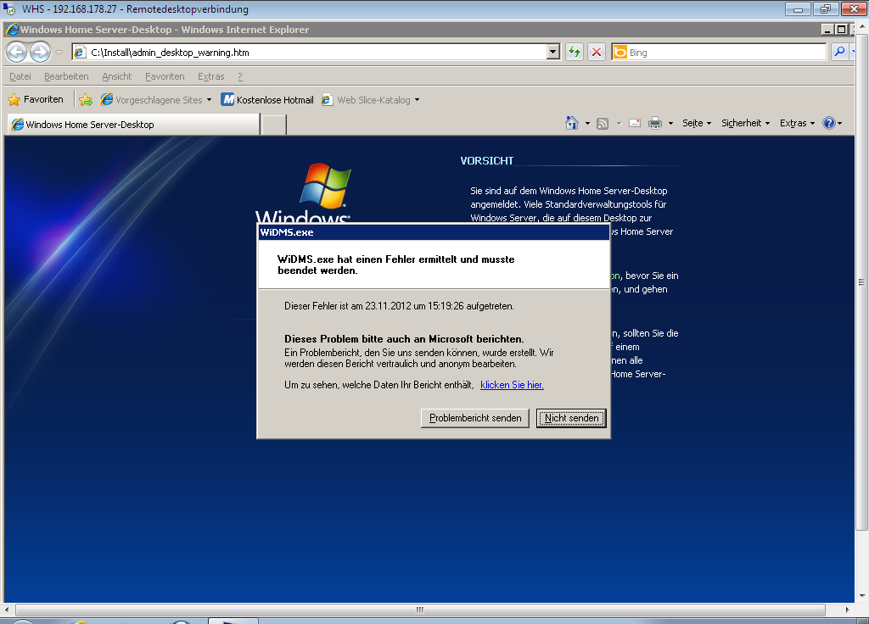869x624 pixels.
Task: Open the Extras command bar dropdown
Action: point(797,123)
